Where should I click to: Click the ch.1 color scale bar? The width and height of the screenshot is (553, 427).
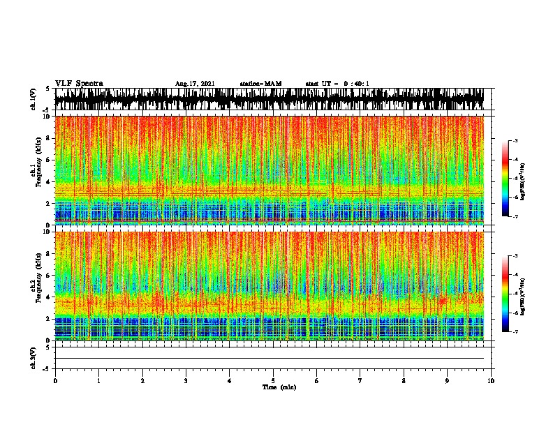(505, 179)
